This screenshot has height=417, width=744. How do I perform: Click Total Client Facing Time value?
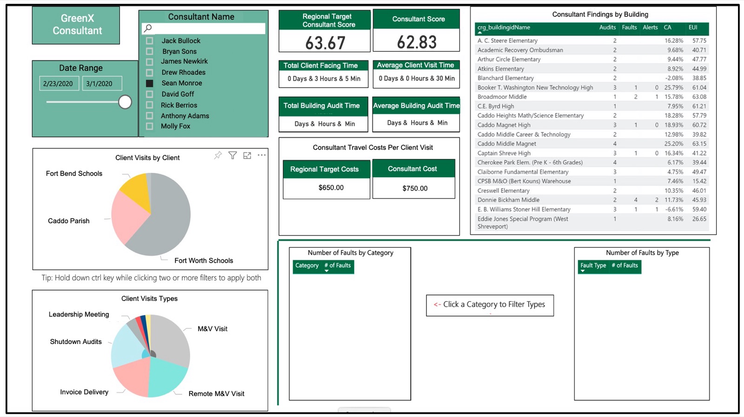(x=324, y=79)
